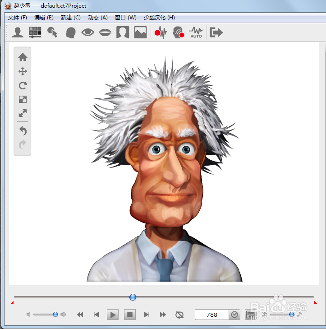The width and height of the screenshot is (326, 329).
Task: Click the timeline scrubber handle
Action: tap(133, 297)
